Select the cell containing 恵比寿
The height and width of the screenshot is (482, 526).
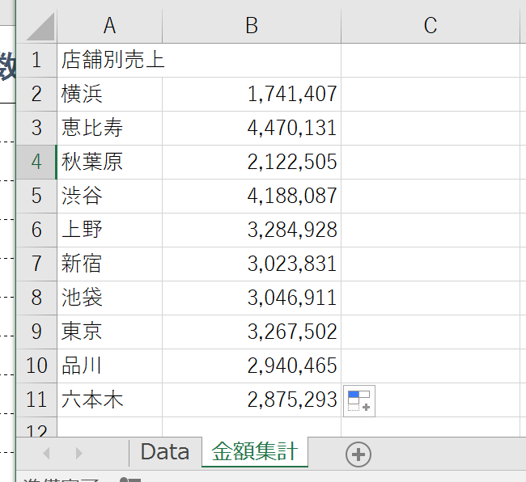[x=110, y=128]
